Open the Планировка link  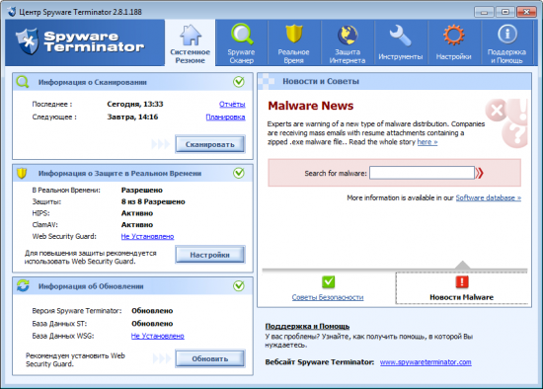(225, 117)
